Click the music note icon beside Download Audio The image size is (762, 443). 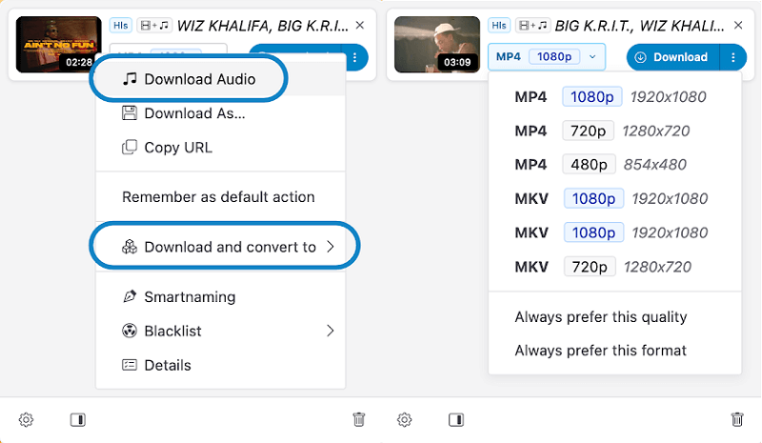130,79
